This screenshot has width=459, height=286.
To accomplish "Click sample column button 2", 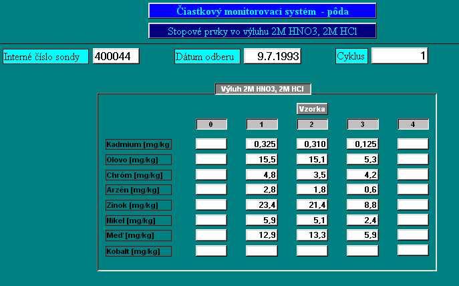I will pyautogui.click(x=312, y=124).
